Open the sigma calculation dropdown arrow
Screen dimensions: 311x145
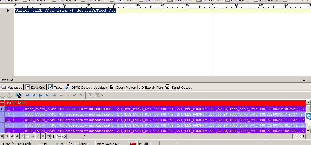pyautogui.click(x=102, y=96)
